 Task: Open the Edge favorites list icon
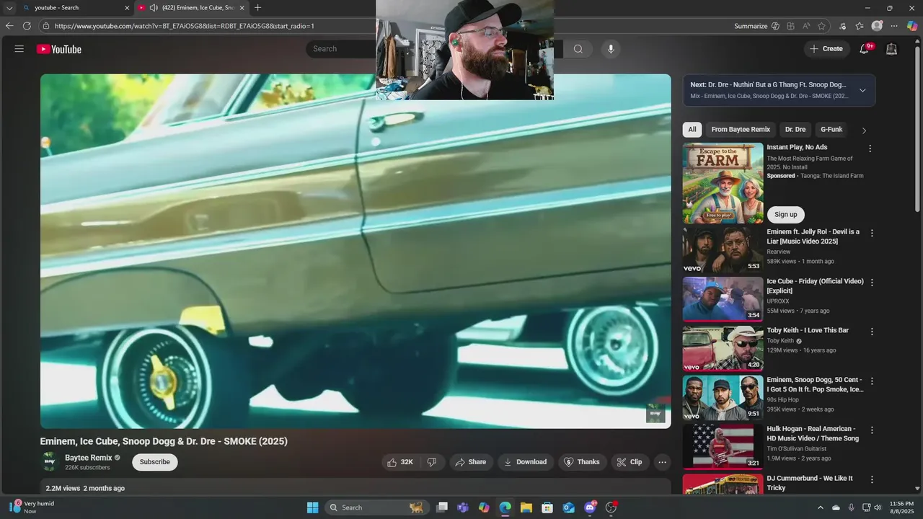coord(860,26)
